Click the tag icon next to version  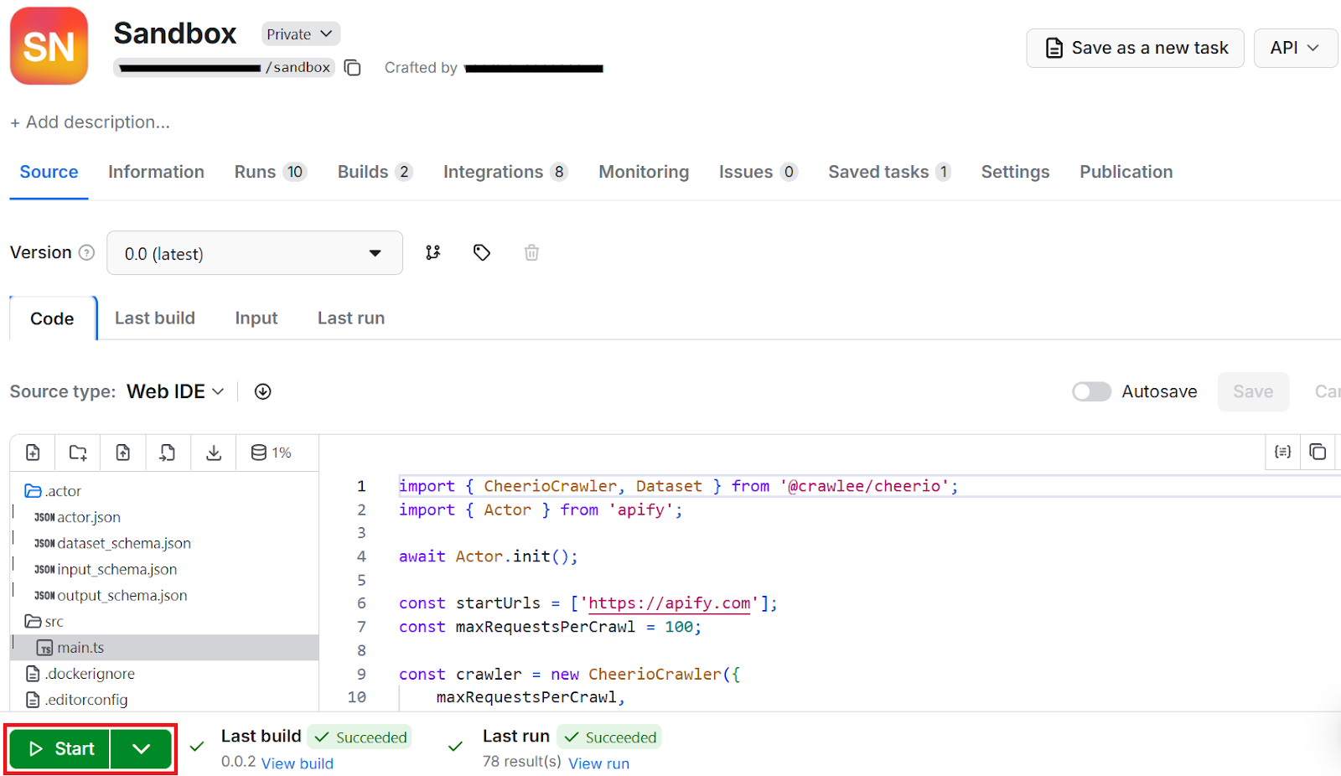[x=482, y=252]
